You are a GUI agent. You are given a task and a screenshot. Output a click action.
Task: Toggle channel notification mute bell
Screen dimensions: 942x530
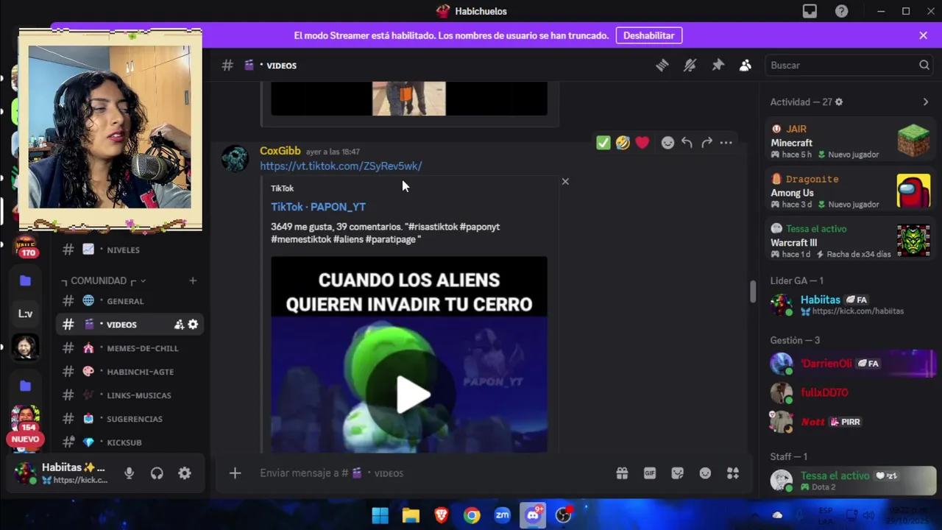690,66
